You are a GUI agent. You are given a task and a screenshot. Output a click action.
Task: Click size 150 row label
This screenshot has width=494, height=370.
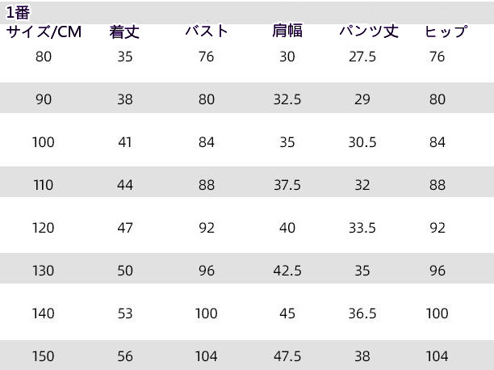tap(44, 356)
